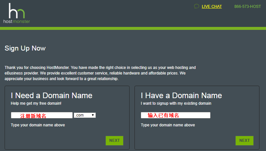266x151 pixels.
Task: Click the hint text below existing domain field
Action: point(168,125)
